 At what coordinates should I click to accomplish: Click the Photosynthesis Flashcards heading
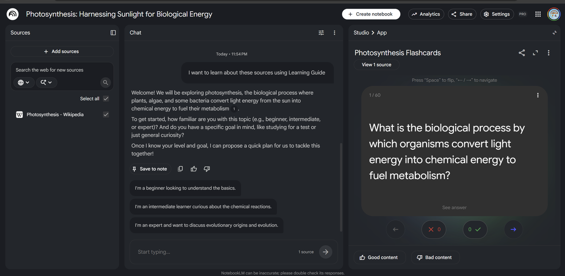click(398, 53)
